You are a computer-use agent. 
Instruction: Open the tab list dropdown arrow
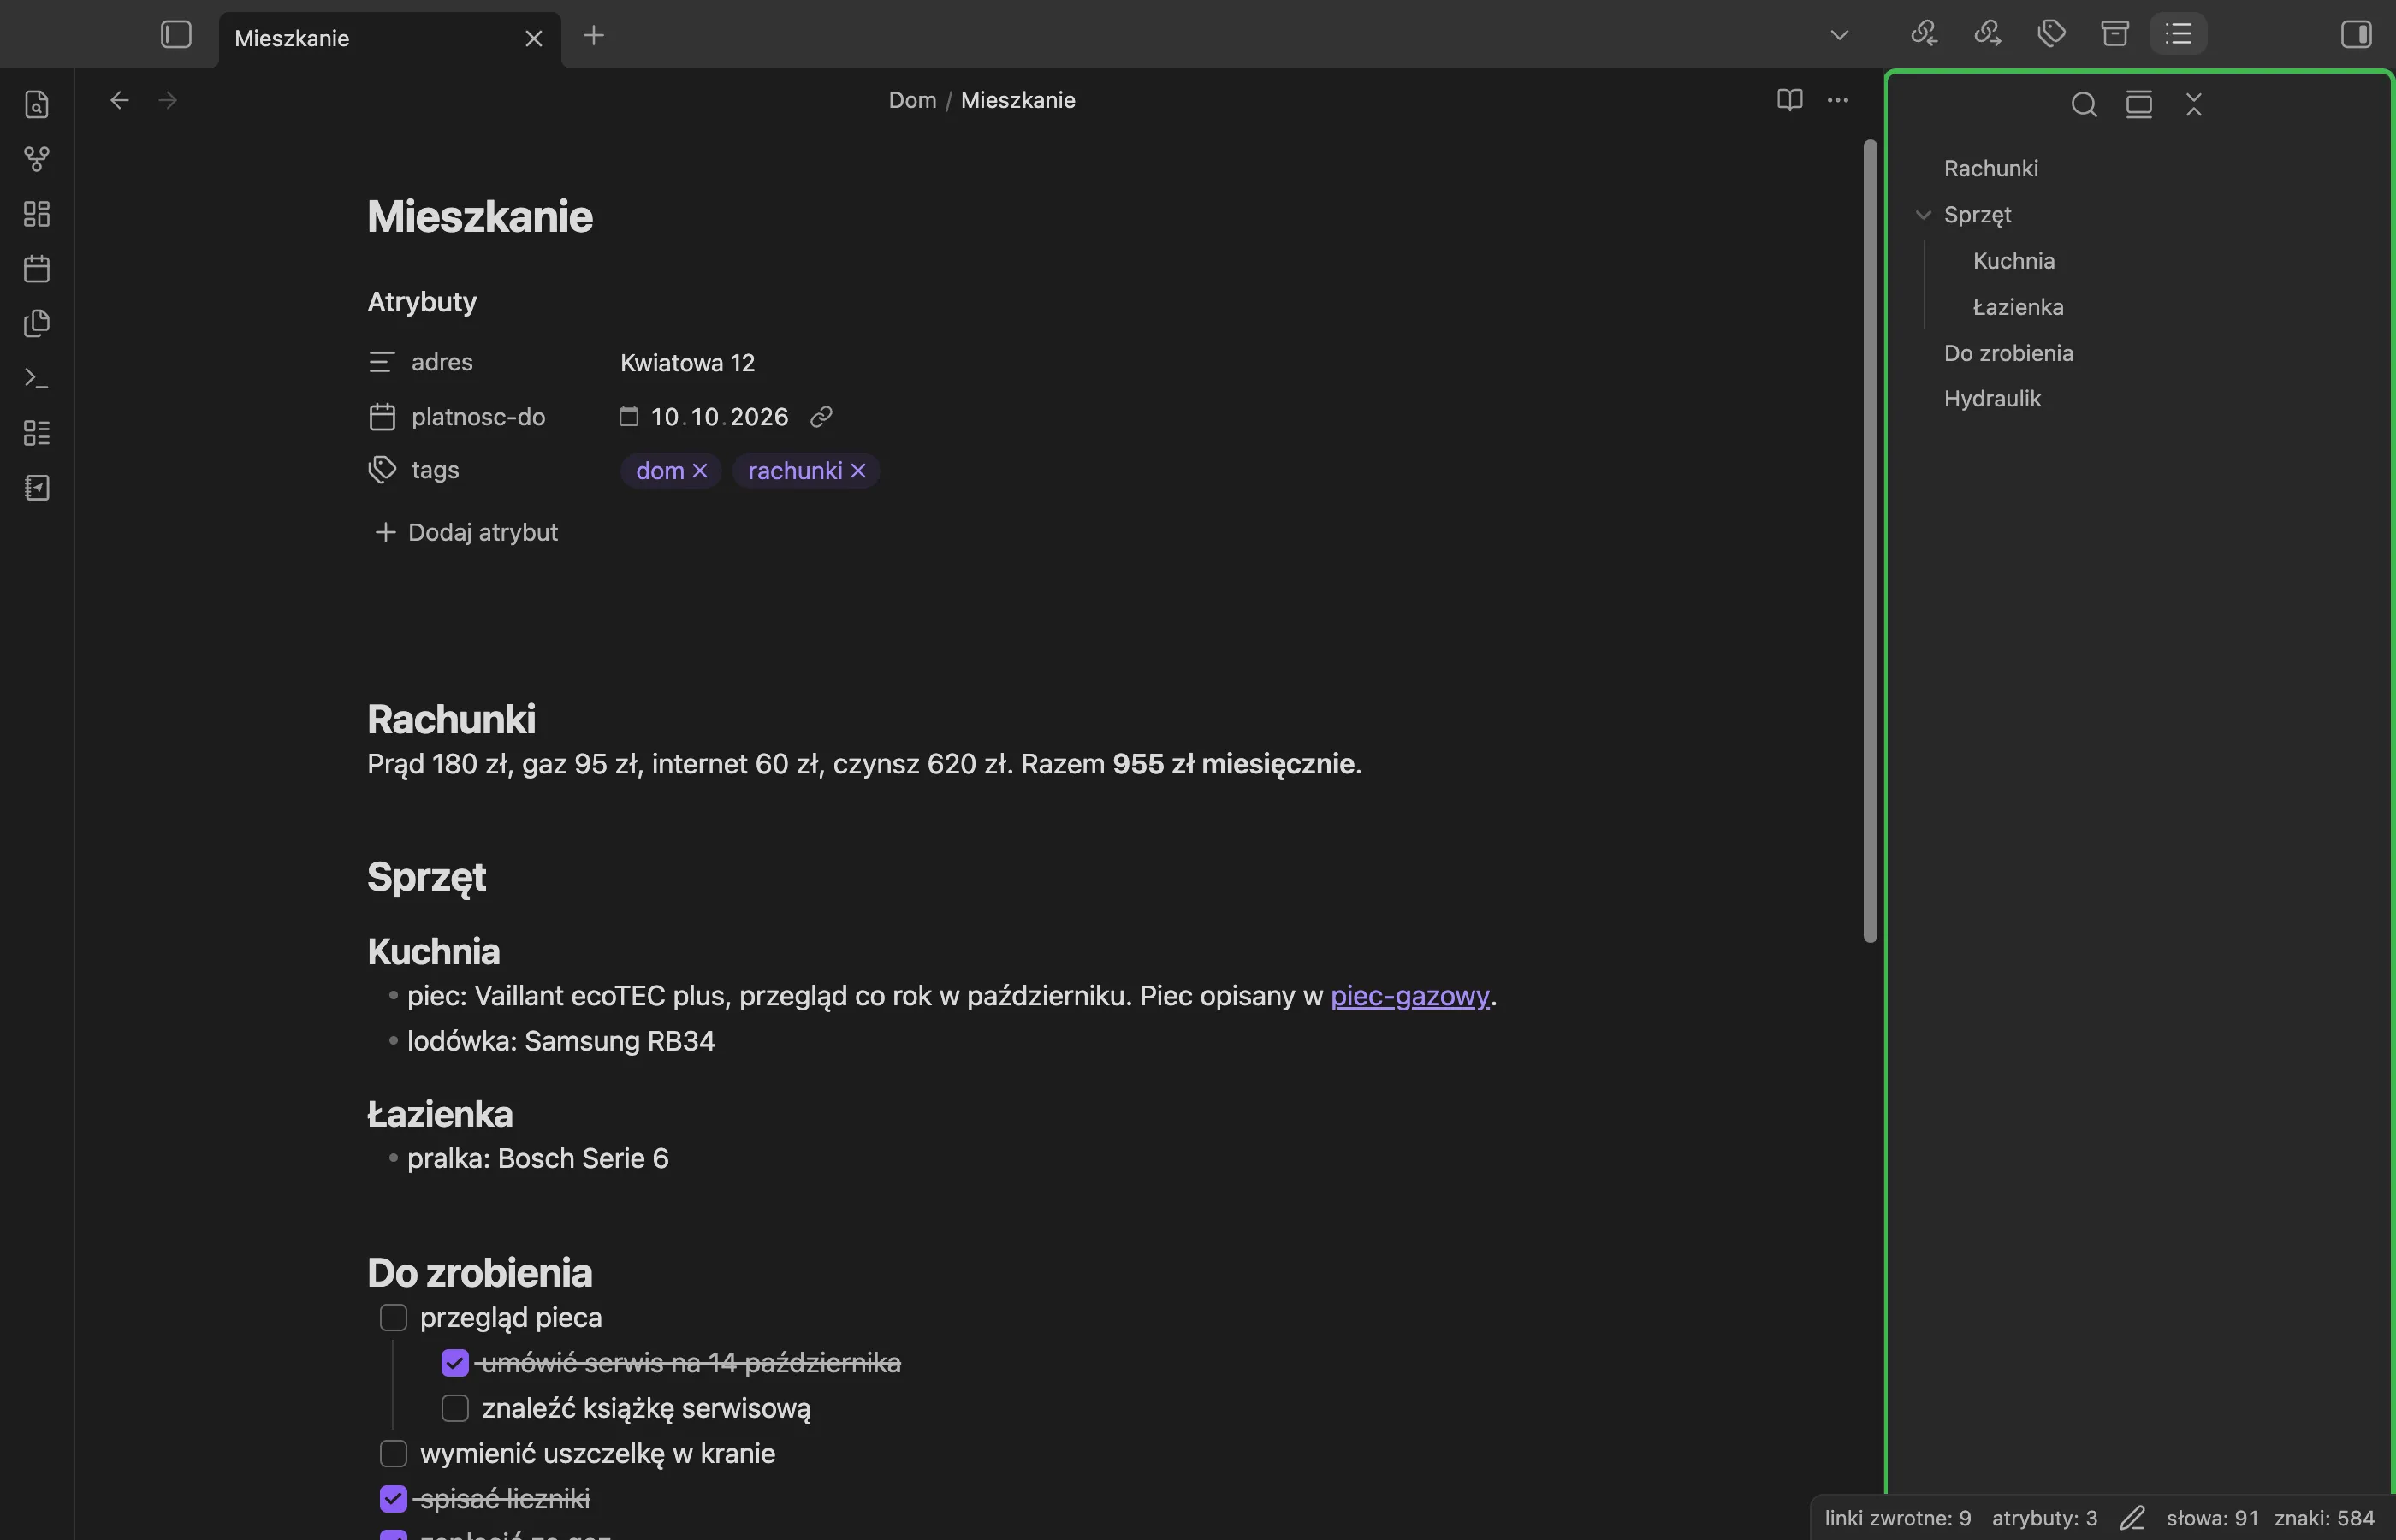point(1839,35)
